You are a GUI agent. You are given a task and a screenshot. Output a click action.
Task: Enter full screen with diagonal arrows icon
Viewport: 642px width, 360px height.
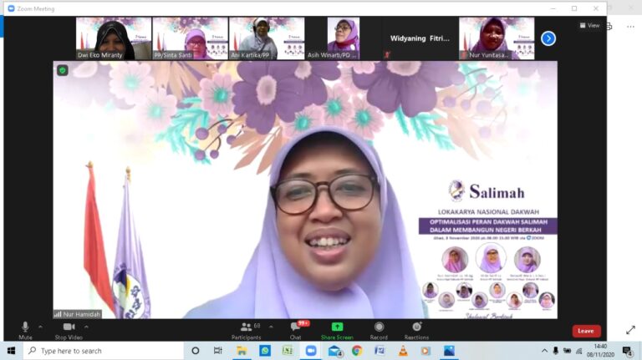pyautogui.click(x=630, y=330)
